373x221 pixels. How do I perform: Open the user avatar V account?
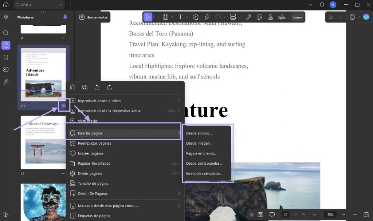[333, 5]
